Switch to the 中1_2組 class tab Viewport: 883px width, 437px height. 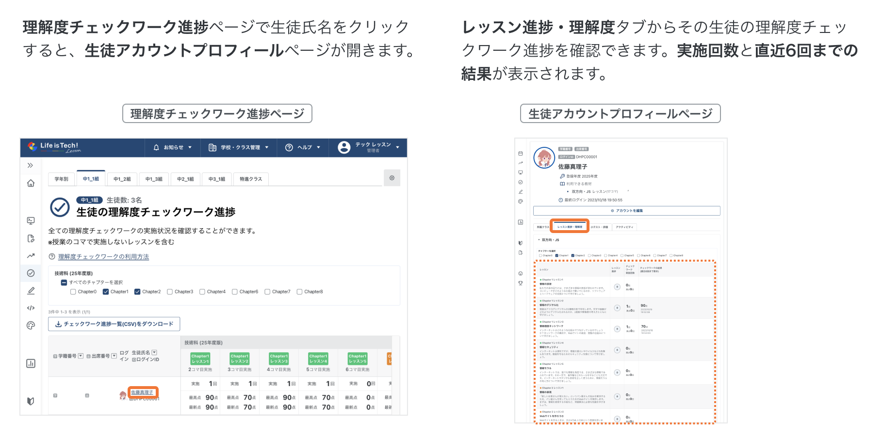122,179
